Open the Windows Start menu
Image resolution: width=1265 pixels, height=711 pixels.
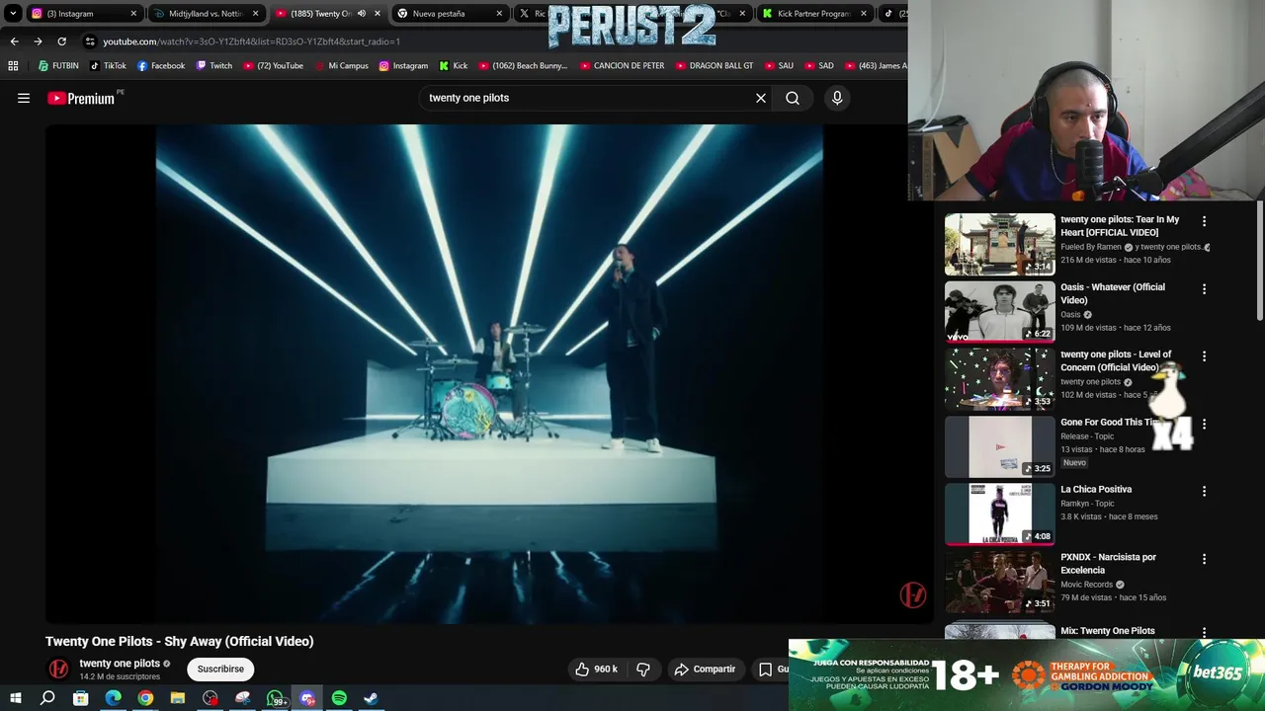click(x=15, y=698)
